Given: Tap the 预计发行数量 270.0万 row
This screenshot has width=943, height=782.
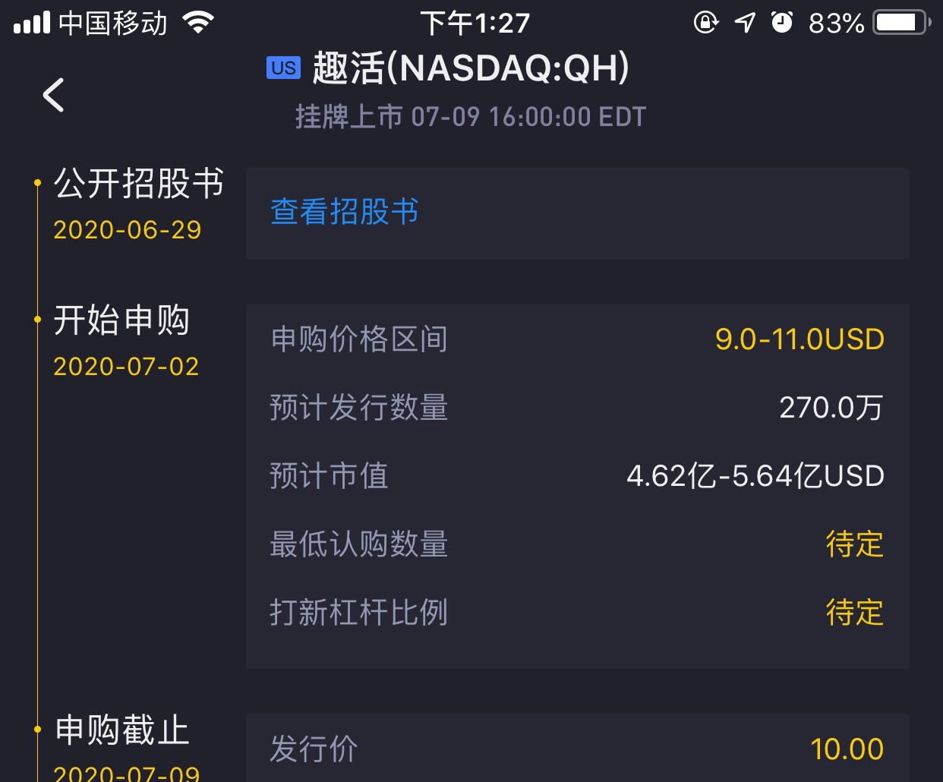Looking at the screenshot, I should click(577, 408).
